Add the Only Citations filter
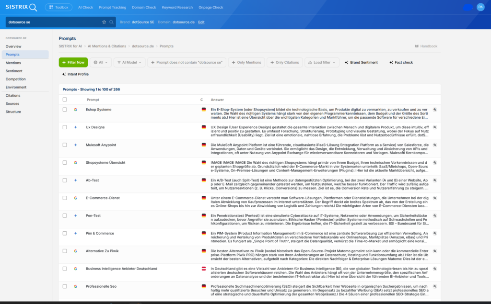491x304 pixels. click(x=285, y=63)
